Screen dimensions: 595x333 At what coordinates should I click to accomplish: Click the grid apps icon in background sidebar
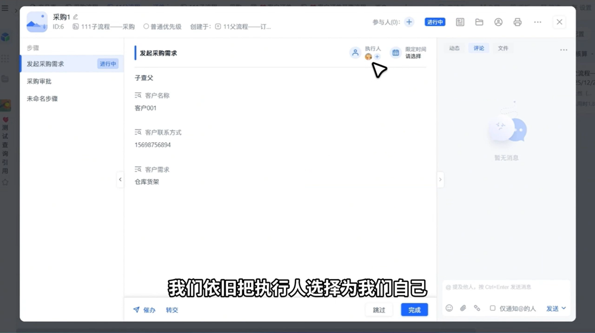point(5,59)
